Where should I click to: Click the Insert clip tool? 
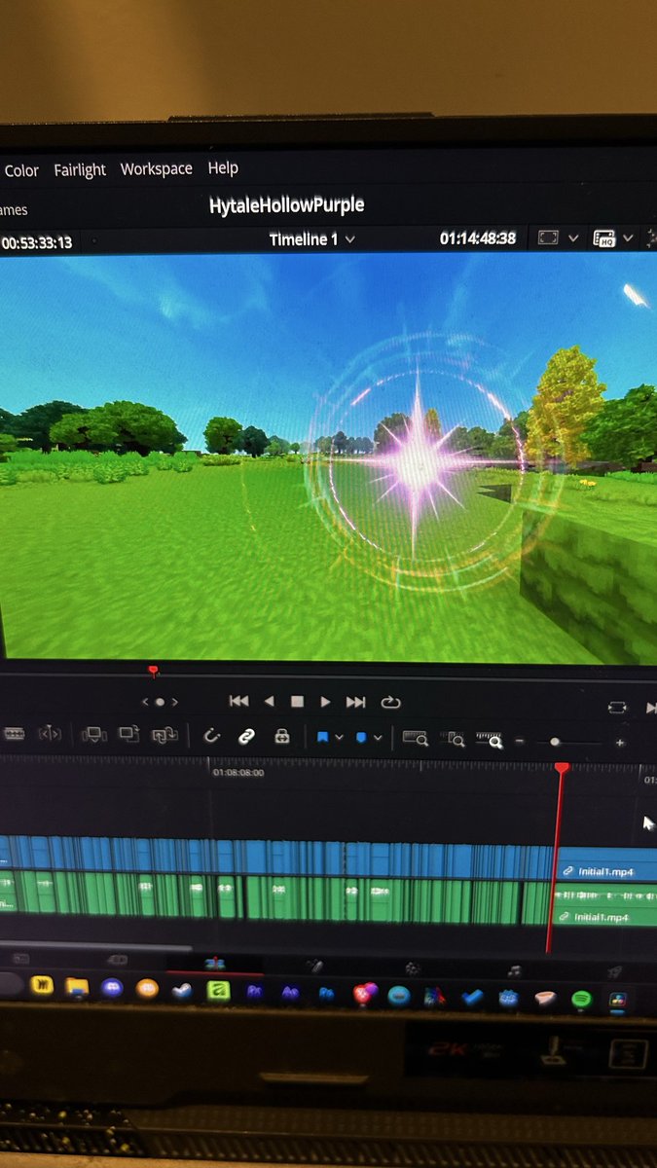click(95, 736)
